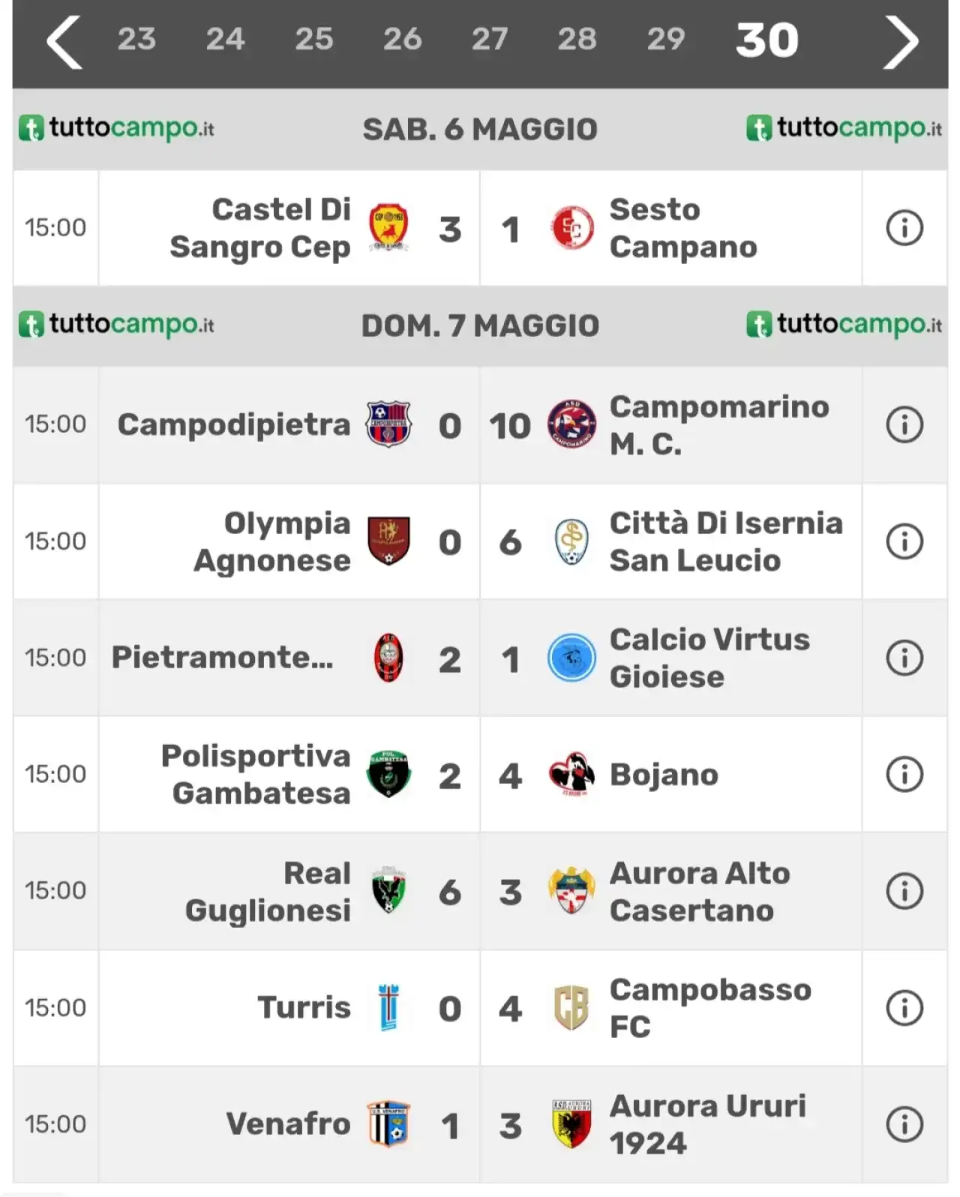Select matchday 23 tab
This screenshot has height=1197, width=960.
coord(136,39)
